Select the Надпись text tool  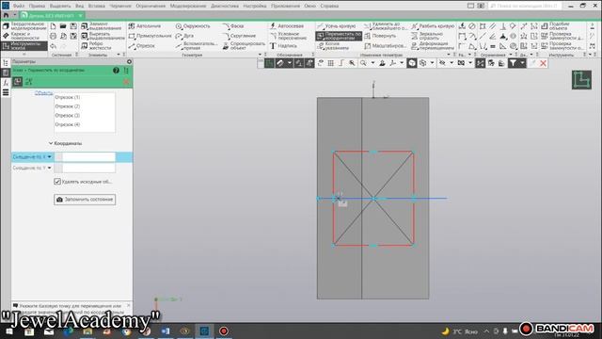click(283, 46)
